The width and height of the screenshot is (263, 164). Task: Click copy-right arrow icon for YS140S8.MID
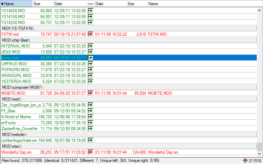click(91, 11)
